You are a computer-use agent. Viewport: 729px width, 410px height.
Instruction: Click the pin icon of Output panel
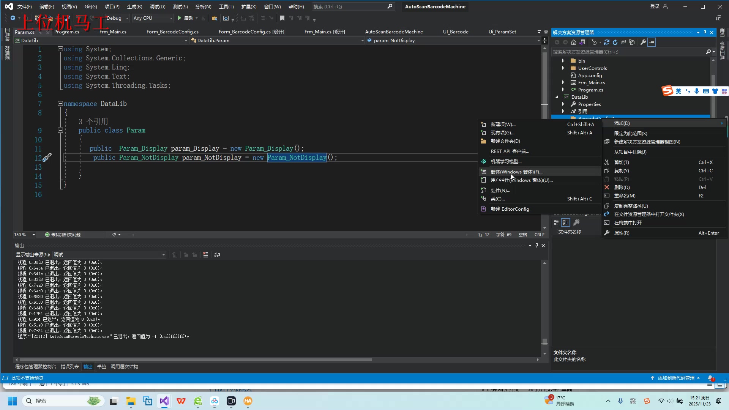tap(536, 245)
